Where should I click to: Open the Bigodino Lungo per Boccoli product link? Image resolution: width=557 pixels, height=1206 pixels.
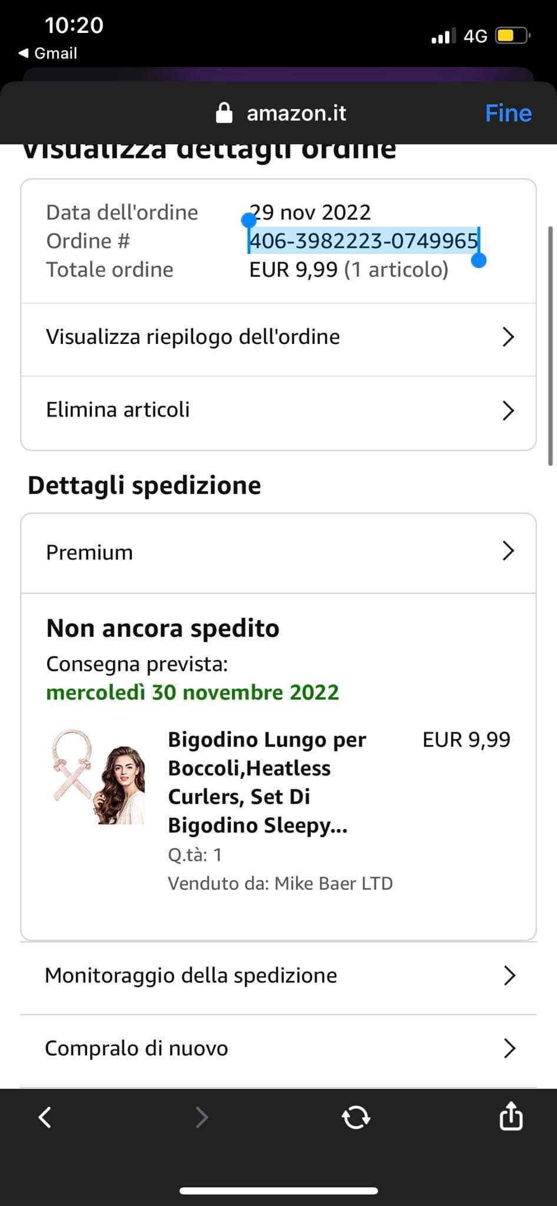tap(267, 782)
